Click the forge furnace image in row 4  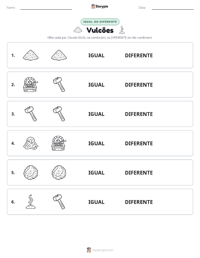click(59, 143)
